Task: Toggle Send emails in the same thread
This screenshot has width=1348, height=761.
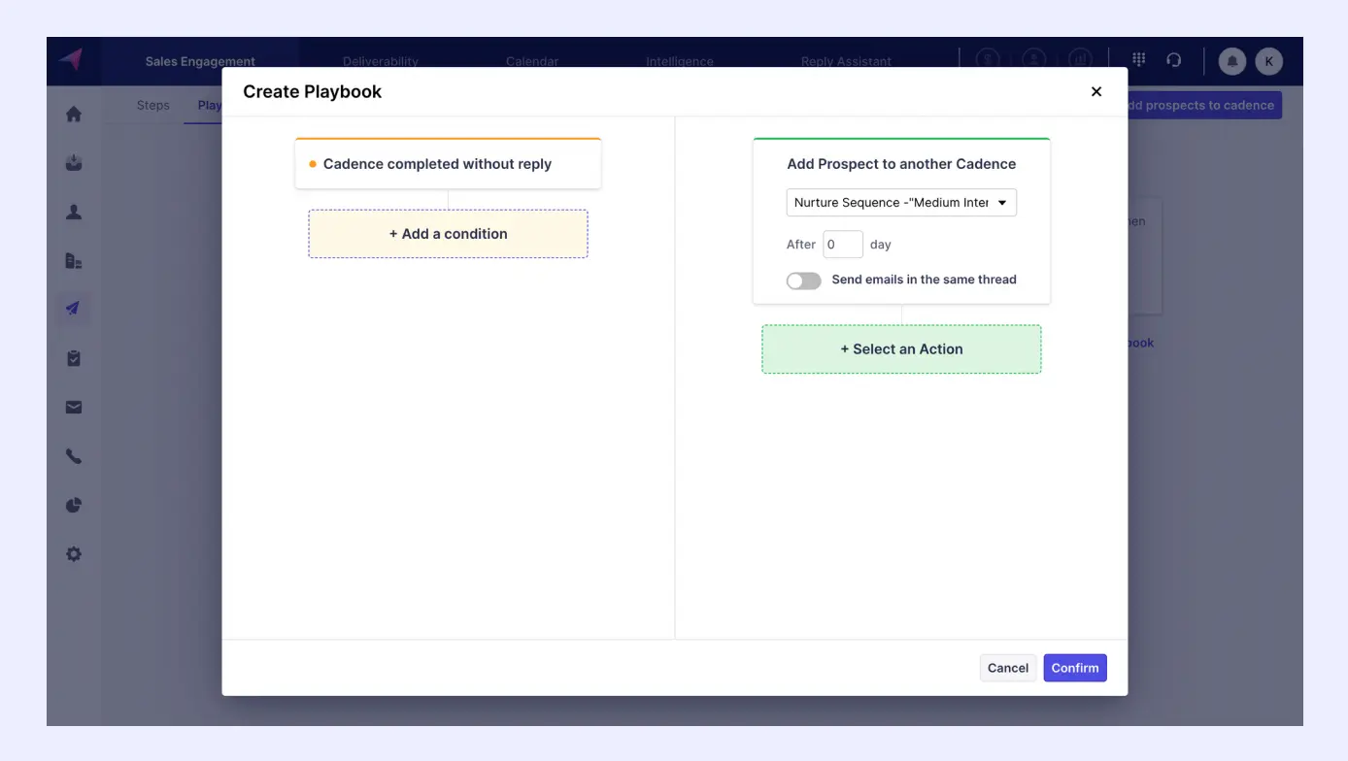Action: click(x=803, y=281)
